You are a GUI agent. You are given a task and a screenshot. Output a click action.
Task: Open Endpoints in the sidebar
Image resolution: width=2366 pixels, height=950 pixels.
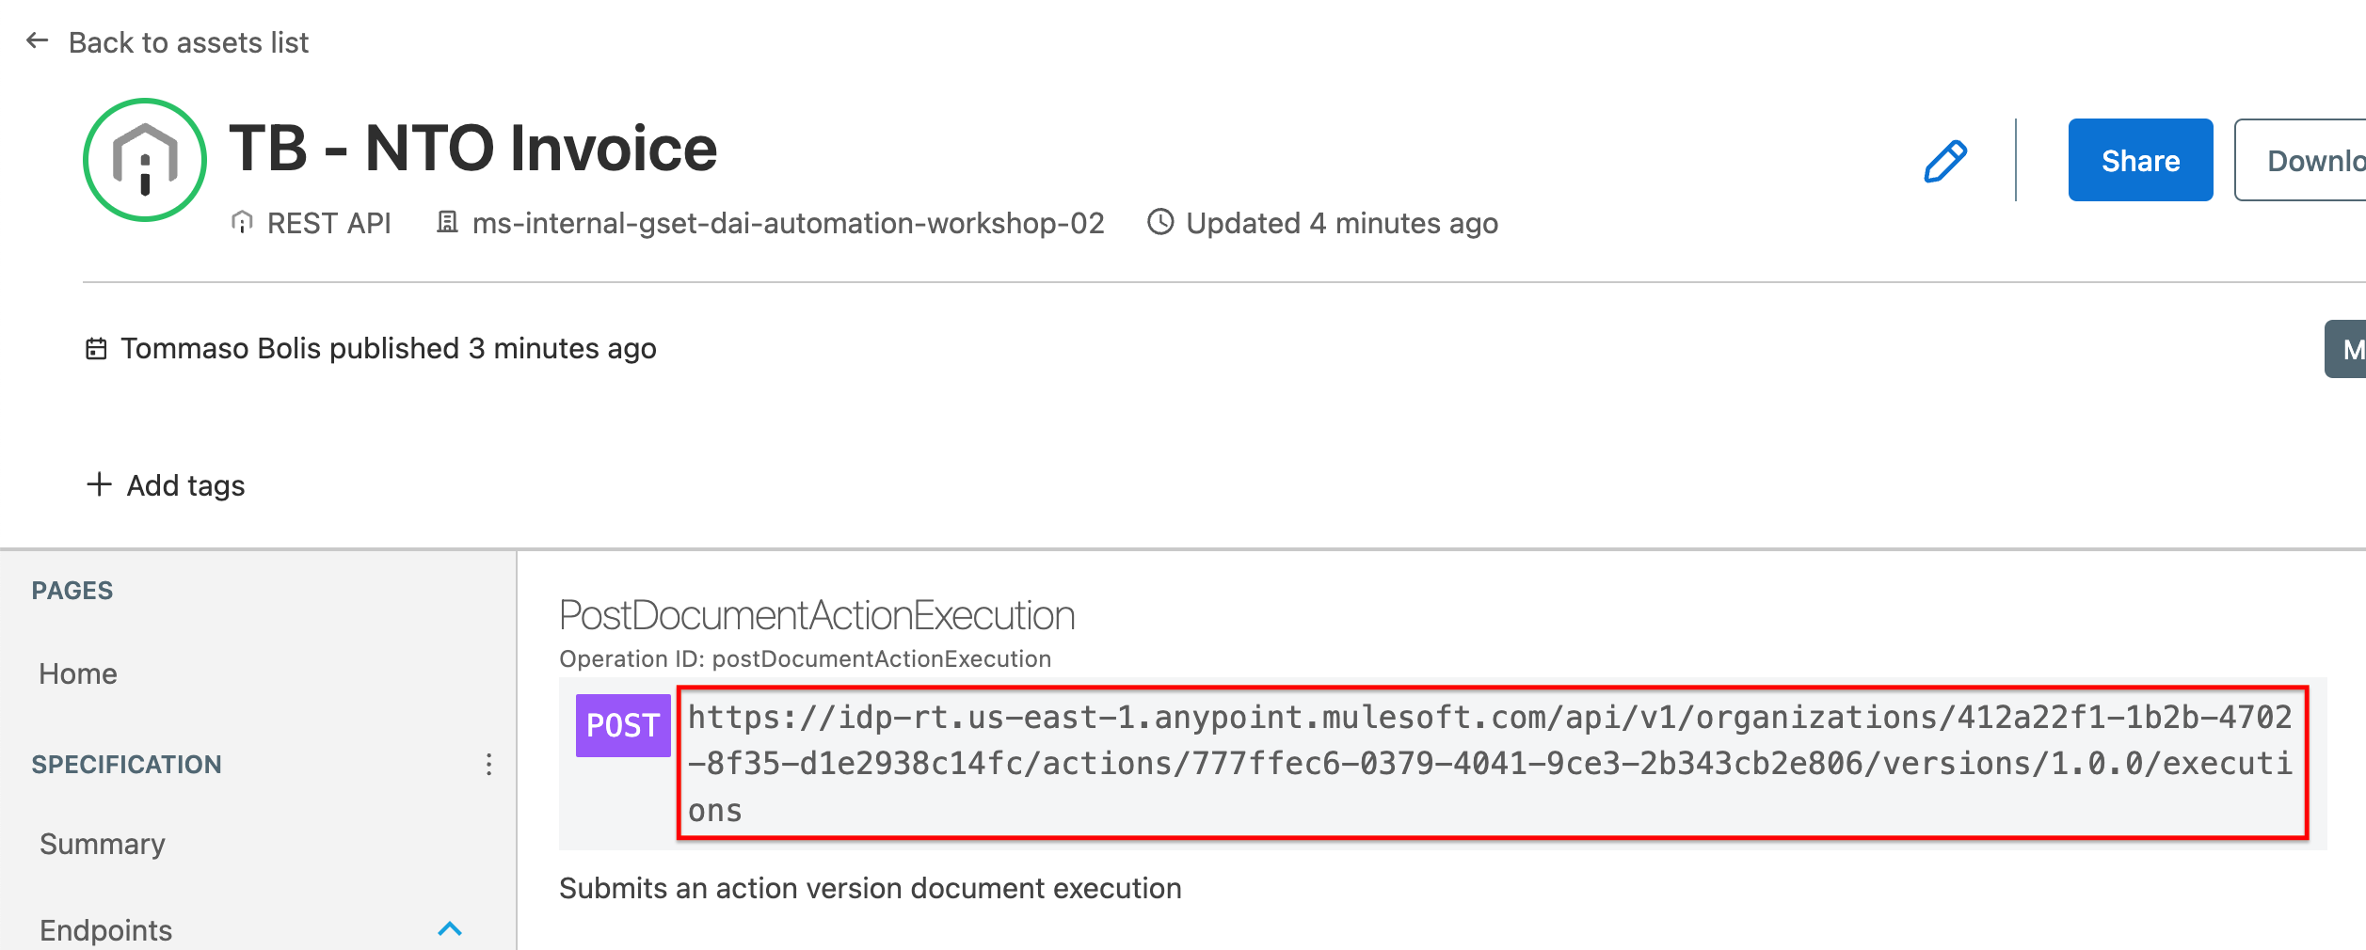[x=106, y=930]
